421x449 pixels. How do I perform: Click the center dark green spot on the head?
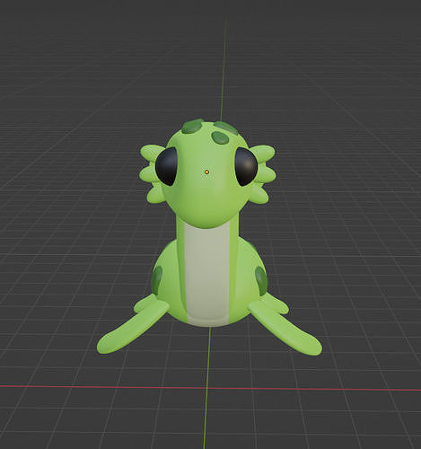220,137
